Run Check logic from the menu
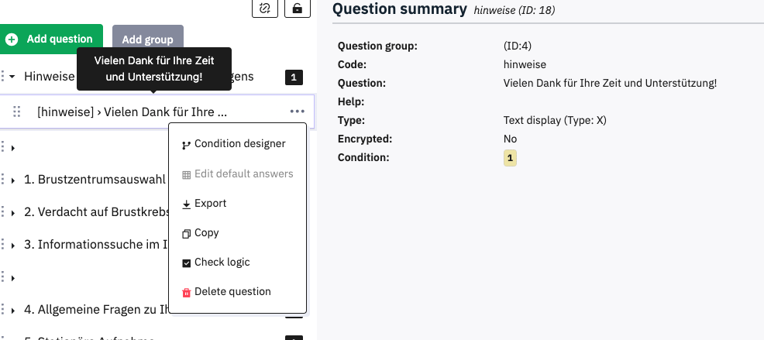 coord(222,263)
